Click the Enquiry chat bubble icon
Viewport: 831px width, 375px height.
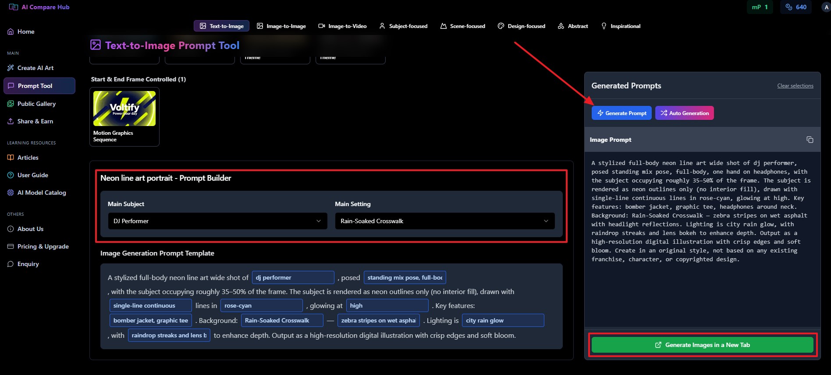(x=11, y=264)
